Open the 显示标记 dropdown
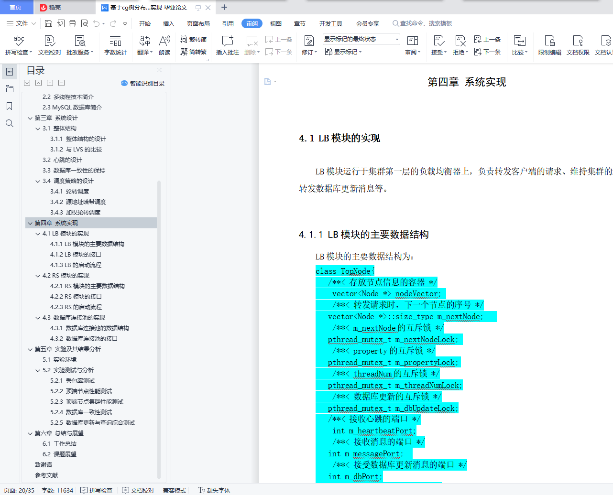Image resolution: width=613 pixels, height=495 pixels. click(343, 52)
